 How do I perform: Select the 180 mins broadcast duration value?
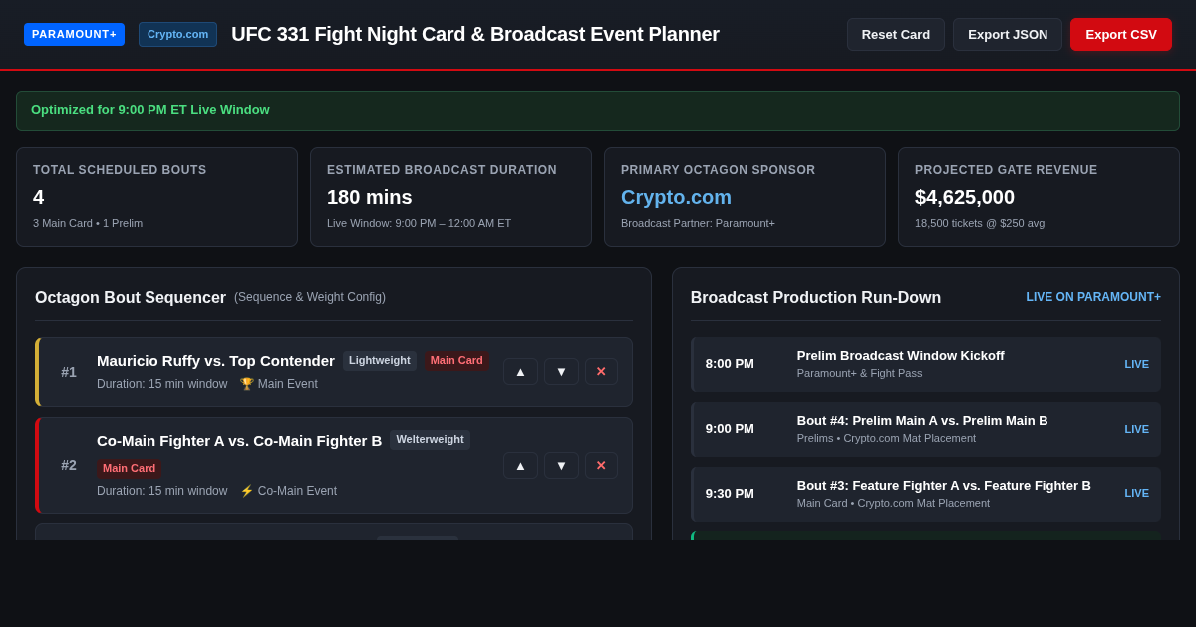(x=370, y=197)
